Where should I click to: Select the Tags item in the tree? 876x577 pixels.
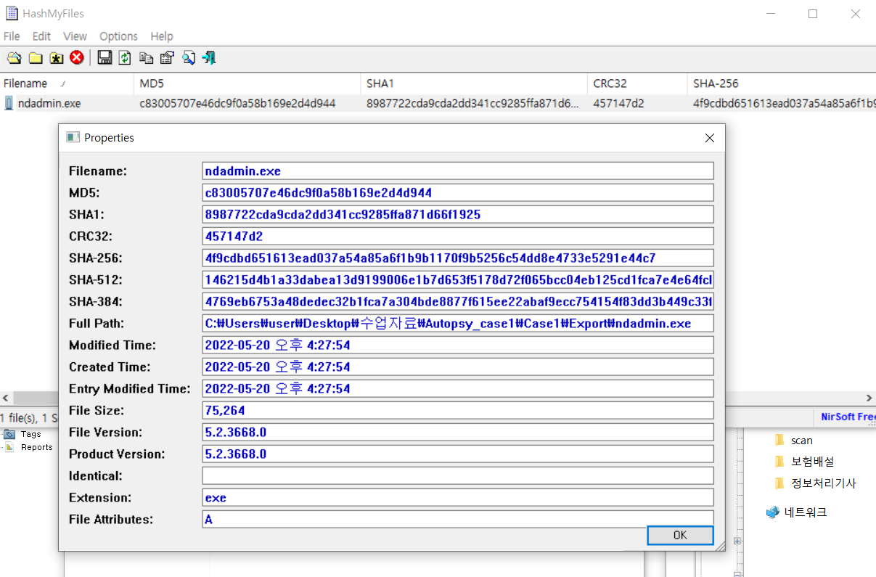coord(31,434)
